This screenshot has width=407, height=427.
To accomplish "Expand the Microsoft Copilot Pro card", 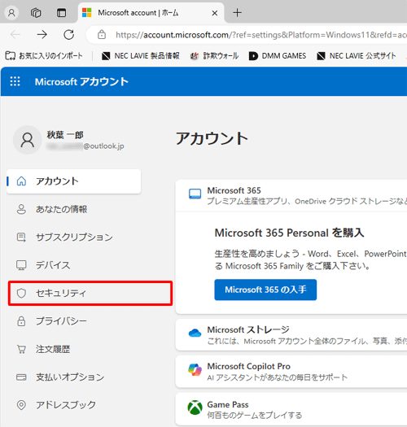I will click(x=291, y=372).
